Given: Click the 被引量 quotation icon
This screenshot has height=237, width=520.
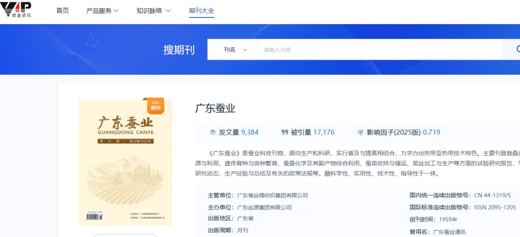Looking at the screenshot, I should [285, 132].
